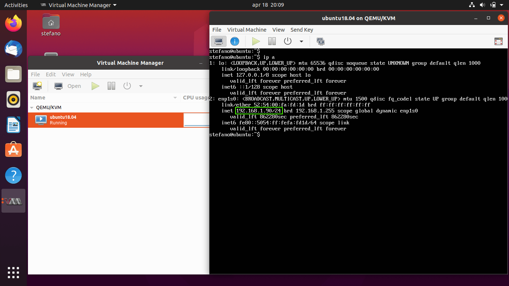Open Help menu in Virtual Machine Manager
The height and width of the screenshot is (286, 509).
(86, 74)
